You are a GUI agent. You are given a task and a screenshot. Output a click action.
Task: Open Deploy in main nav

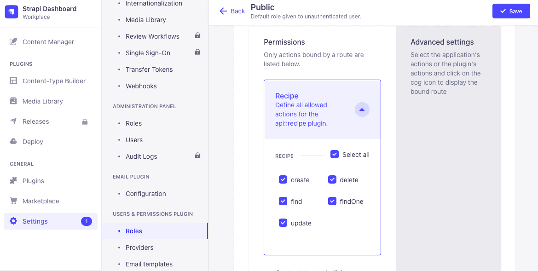click(x=51, y=142)
